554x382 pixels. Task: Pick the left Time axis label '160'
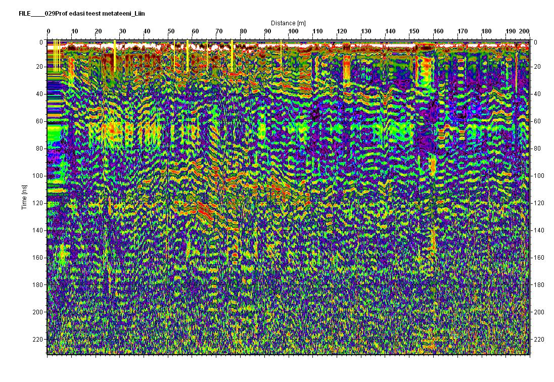(x=38, y=258)
